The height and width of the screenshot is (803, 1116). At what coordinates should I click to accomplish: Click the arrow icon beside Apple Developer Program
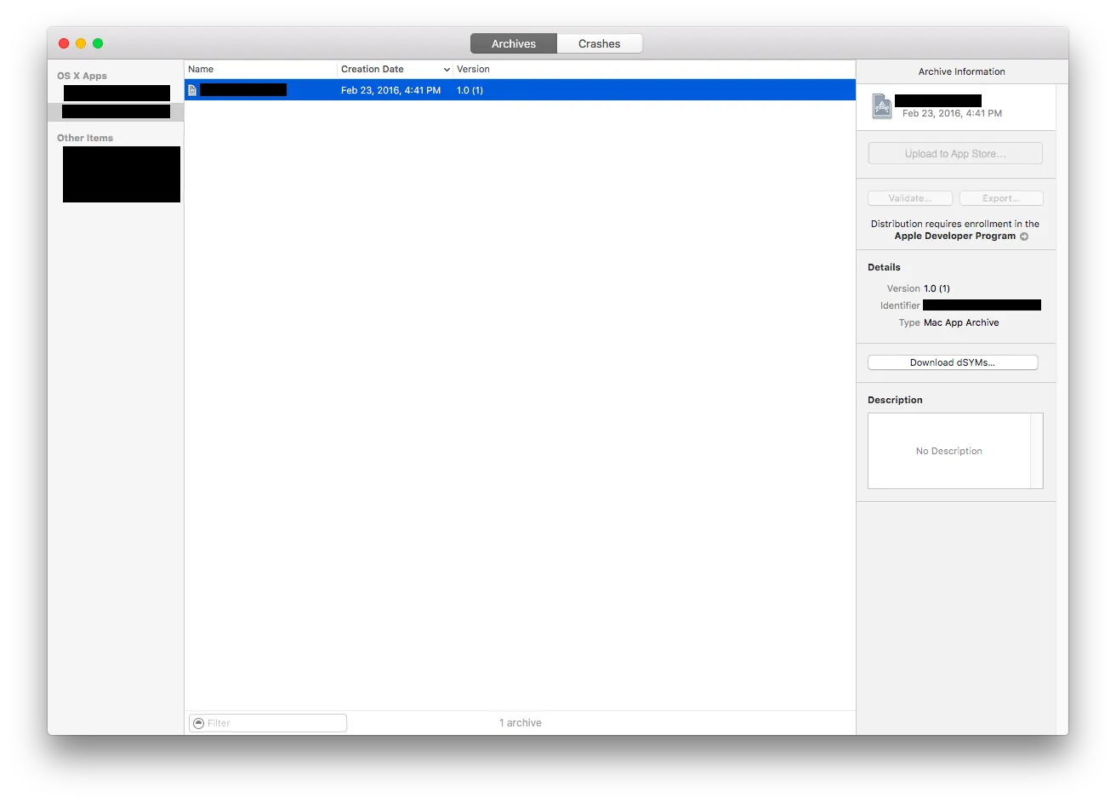pos(1024,236)
